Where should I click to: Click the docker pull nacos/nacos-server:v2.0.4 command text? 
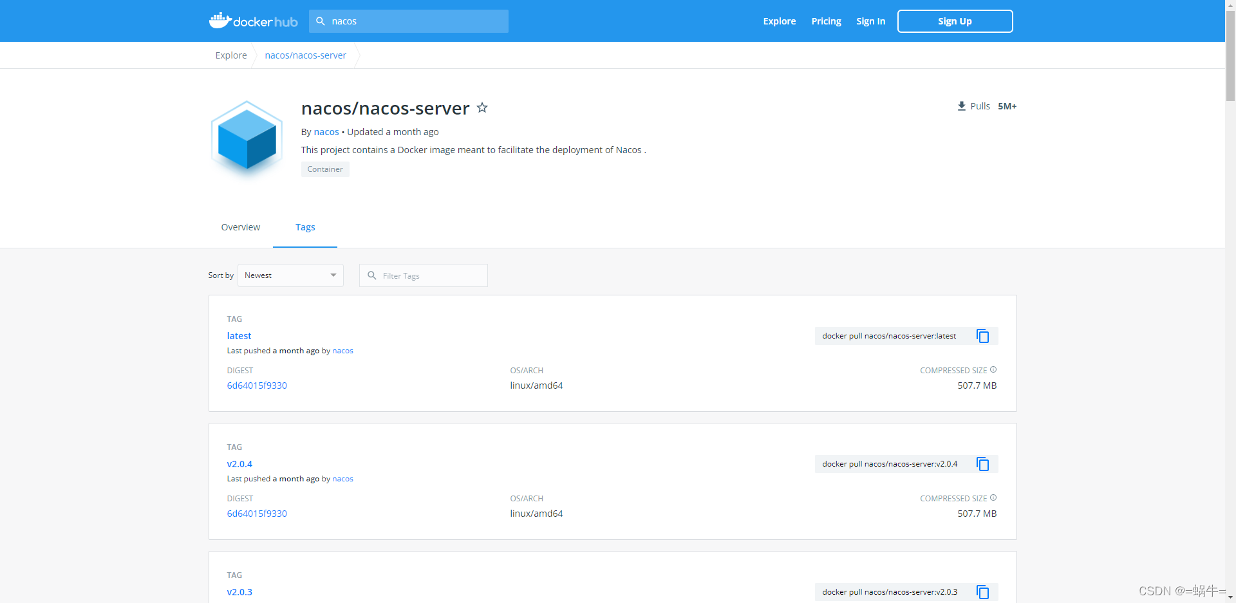pyautogui.click(x=890, y=464)
